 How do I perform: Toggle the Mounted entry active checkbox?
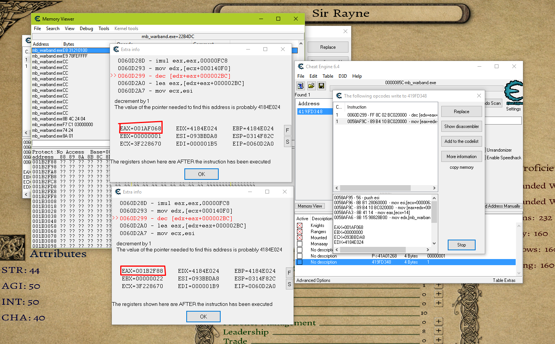(x=300, y=238)
